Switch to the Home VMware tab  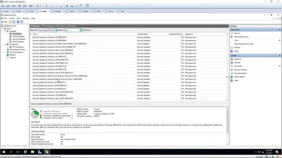(x=6, y=11)
